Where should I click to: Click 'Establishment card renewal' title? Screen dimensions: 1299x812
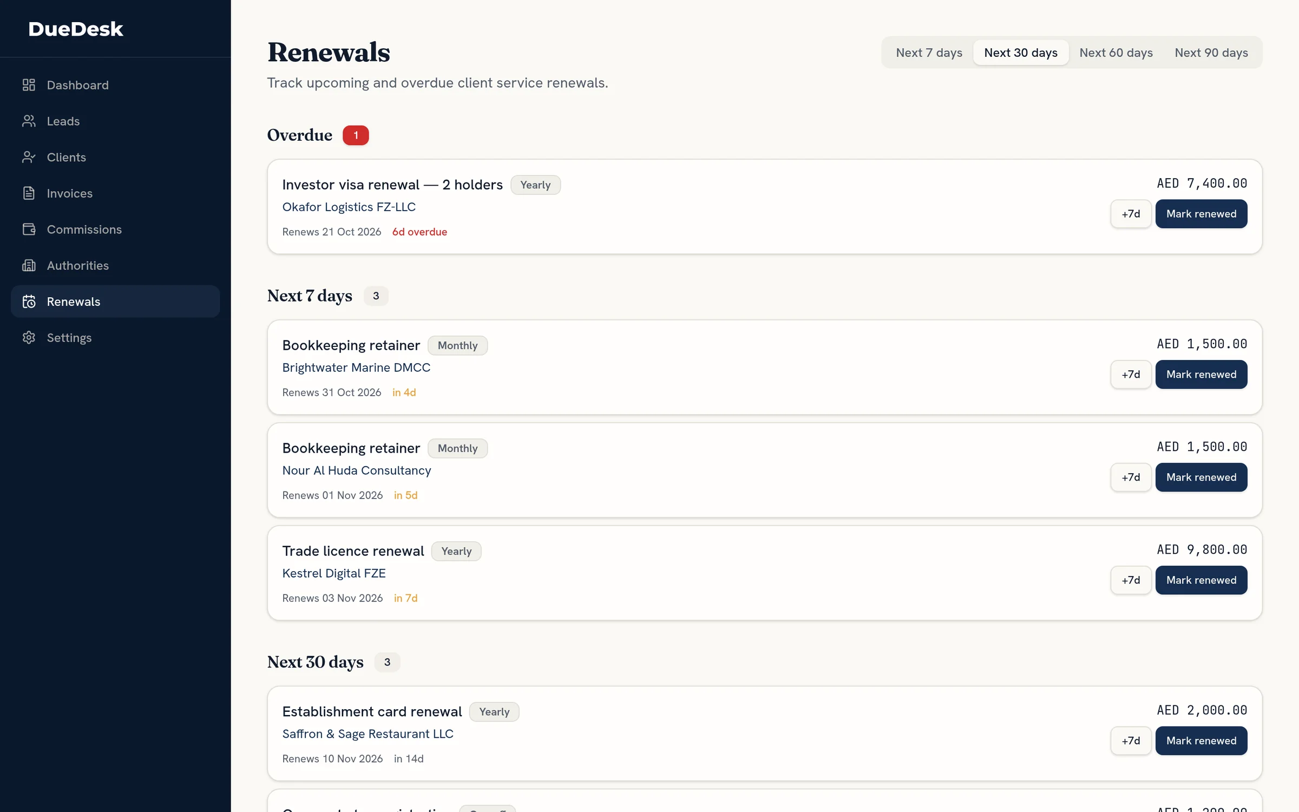372,711
